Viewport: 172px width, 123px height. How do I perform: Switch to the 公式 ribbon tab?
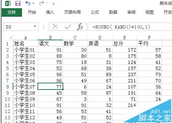[x=95, y=12]
